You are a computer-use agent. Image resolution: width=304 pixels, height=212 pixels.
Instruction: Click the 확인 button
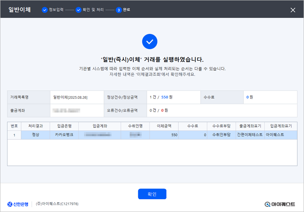click(152, 194)
